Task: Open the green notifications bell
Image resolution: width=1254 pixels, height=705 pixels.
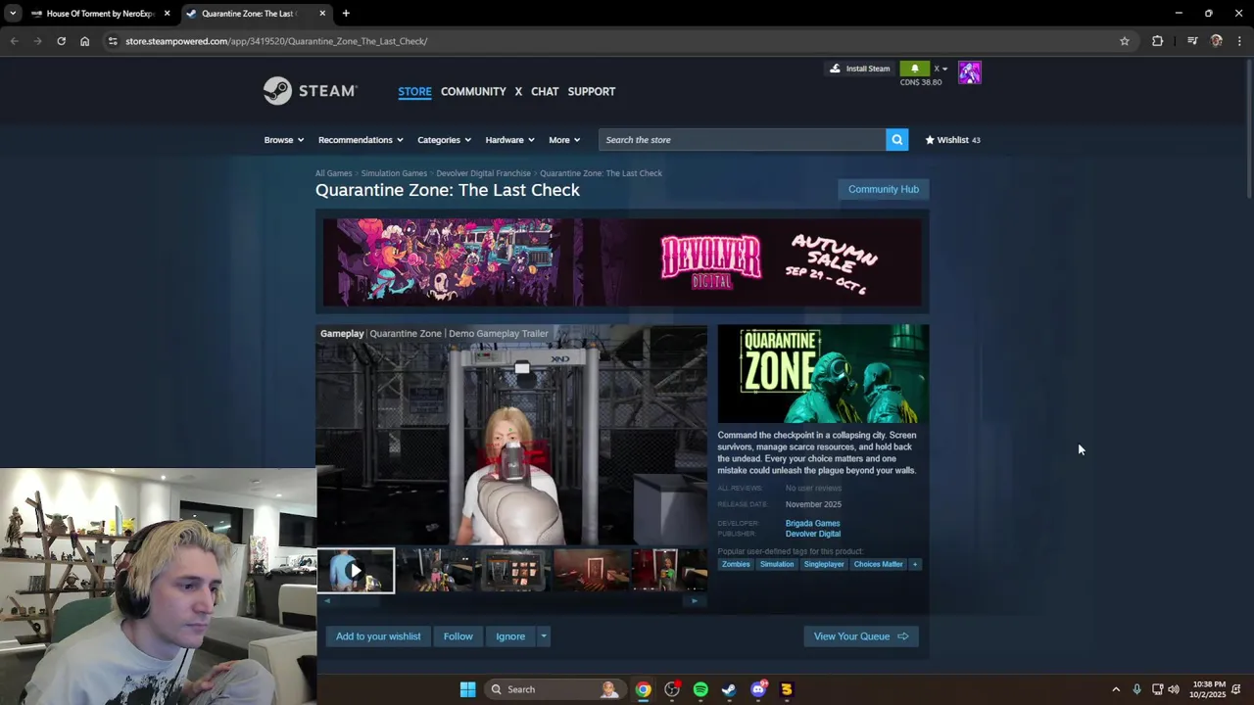Action: 914,69
